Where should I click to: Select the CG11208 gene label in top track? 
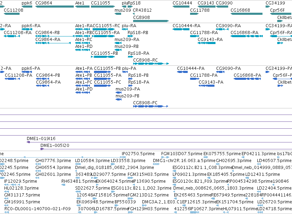coord(14,10)
